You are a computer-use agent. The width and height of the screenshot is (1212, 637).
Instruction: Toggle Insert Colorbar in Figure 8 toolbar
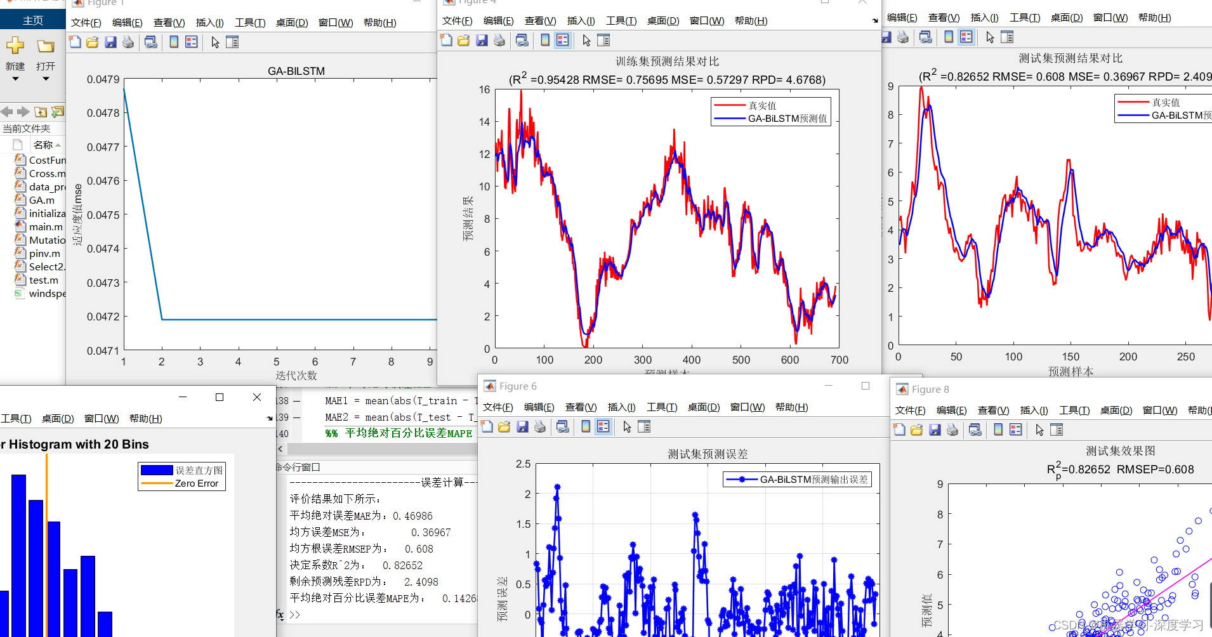(x=998, y=430)
